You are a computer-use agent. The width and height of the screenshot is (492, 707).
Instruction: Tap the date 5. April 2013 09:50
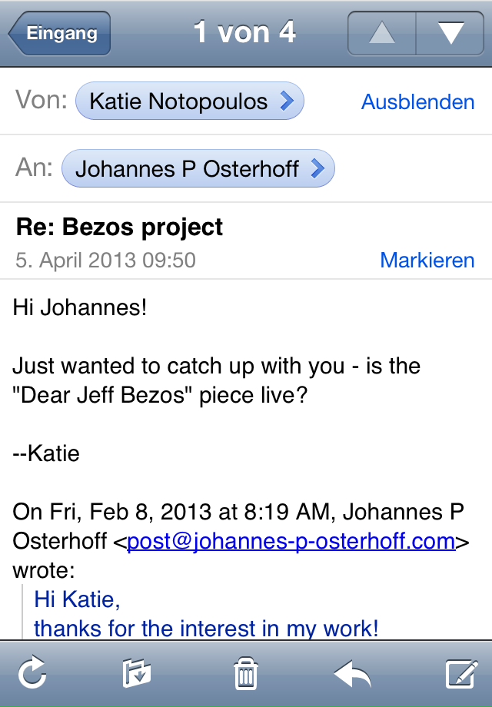105,260
